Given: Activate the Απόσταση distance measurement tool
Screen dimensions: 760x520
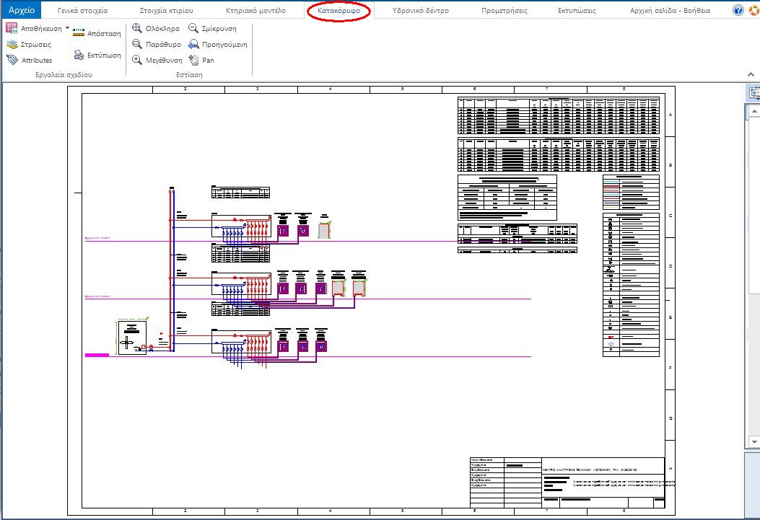Looking at the screenshot, I should pyautogui.click(x=97, y=33).
